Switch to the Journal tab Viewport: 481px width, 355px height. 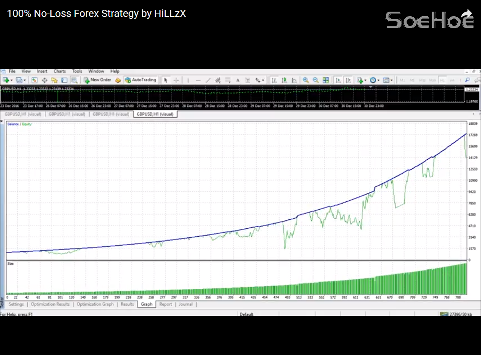click(x=186, y=304)
